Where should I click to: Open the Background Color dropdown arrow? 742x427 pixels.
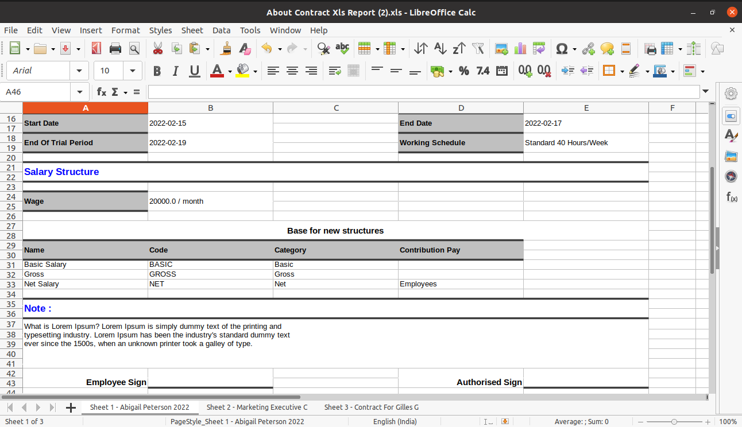coord(255,71)
